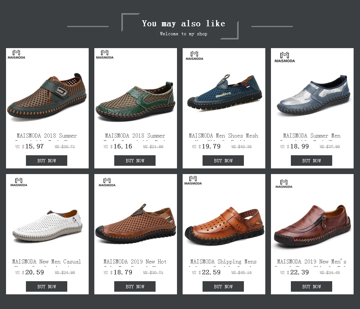Click BUY NOW for the white $20.59 shoe
The width and height of the screenshot is (360, 309).
47,286
